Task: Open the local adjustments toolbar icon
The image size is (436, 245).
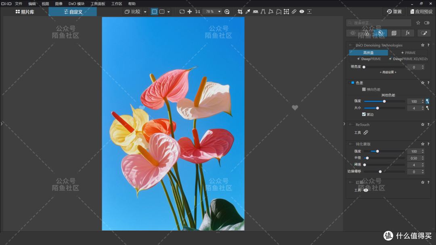Action: coord(310,12)
